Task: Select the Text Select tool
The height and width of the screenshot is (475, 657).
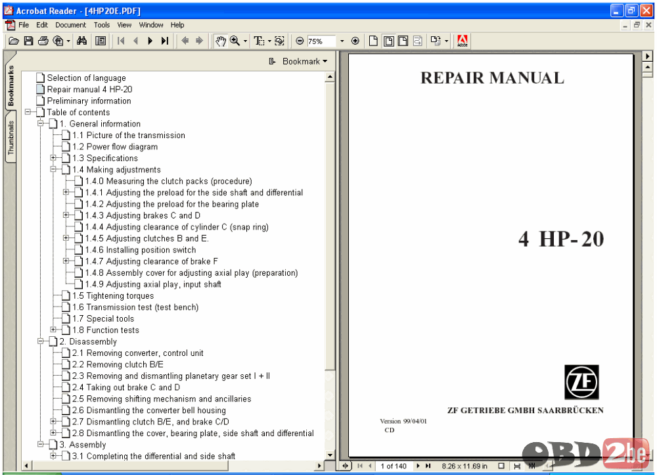Action: (x=259, y=41)
